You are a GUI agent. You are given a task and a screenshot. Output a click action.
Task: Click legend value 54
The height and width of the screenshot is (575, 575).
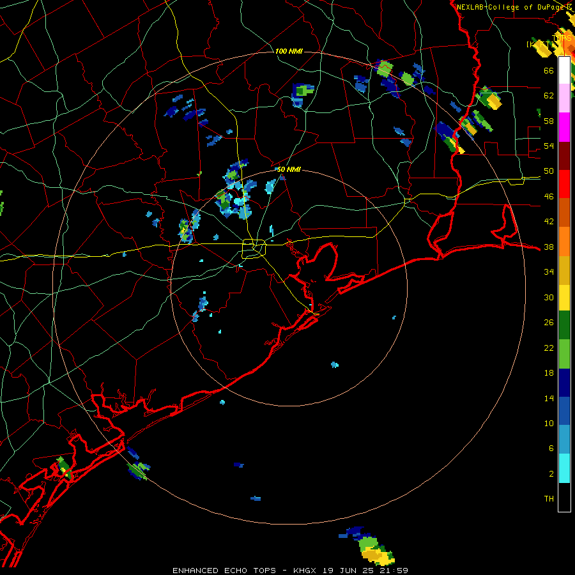[549, 146]
